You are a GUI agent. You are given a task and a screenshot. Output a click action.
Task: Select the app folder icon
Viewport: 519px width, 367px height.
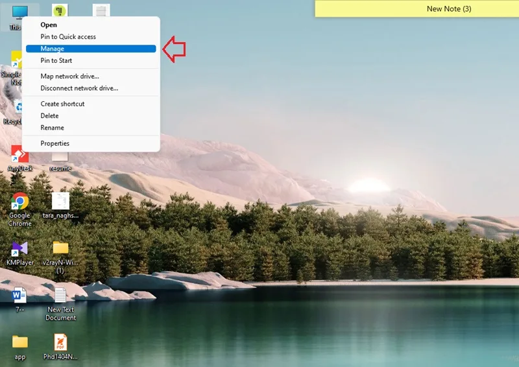(20, 347)
